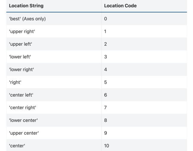Click location code 1 cell
The height and width of the screenshot is (151, 193).
click(144, 31)
